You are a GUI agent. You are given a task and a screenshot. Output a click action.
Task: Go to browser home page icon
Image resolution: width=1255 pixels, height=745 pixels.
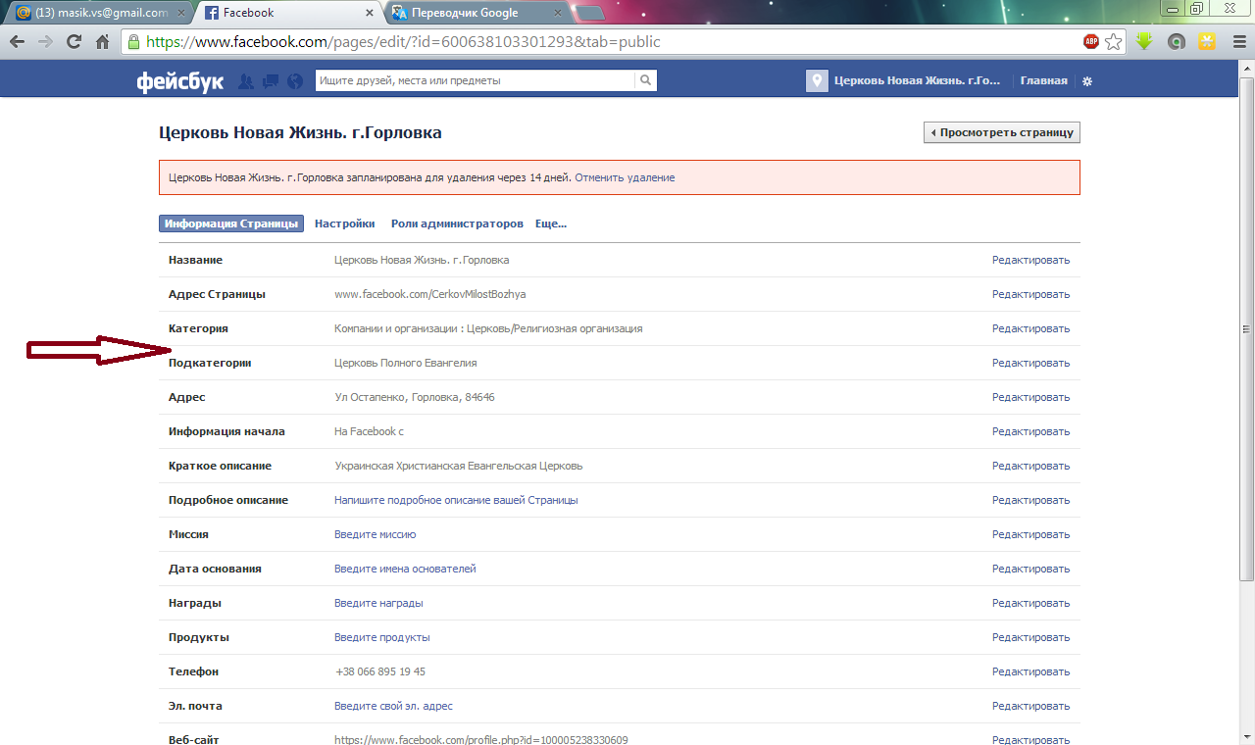point(102,42)
